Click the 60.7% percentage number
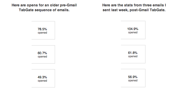This screenshot has width=177, height=105. (42, 53)
